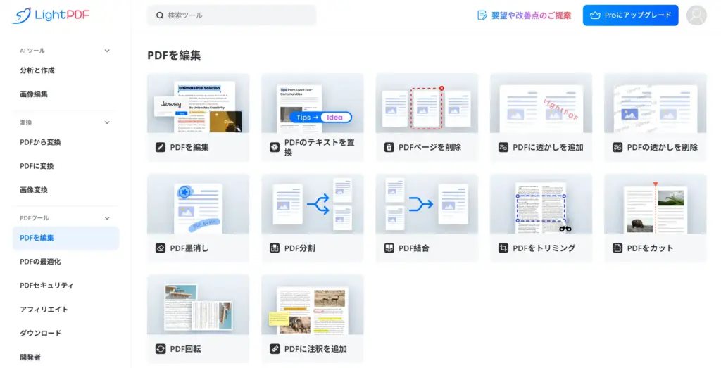Click the pencil icon beside PDFを編集
Viewport: 721px width, 368px height.
tap(161, 148)
